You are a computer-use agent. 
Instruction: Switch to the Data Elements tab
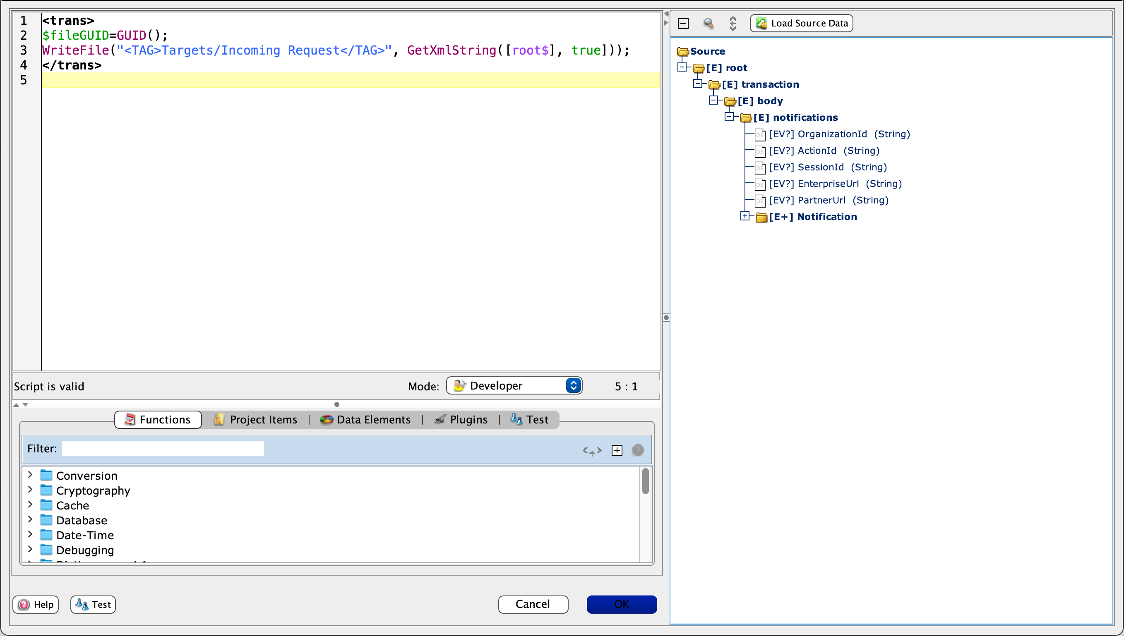tap(374, 419)
